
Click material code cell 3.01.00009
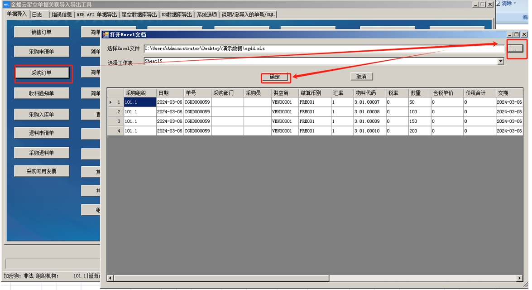[x=370, y=121]
